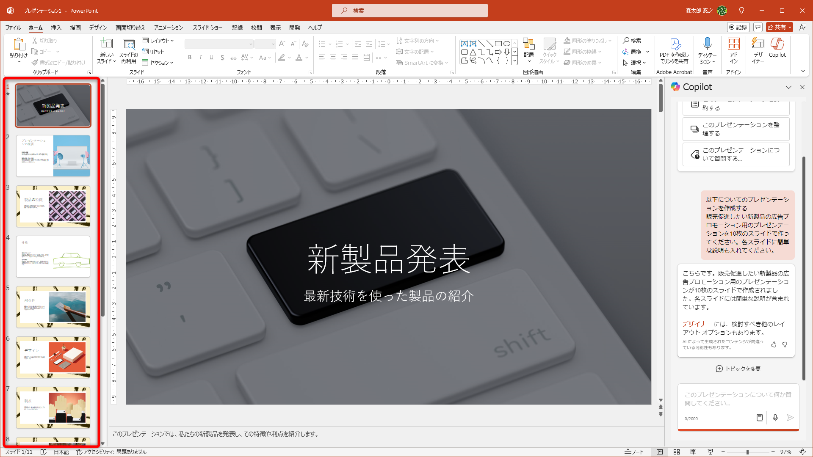The width and height of the screenshot is (813, 457).
Task: Click the zoom slider in status bar
Action: point(748,452)
